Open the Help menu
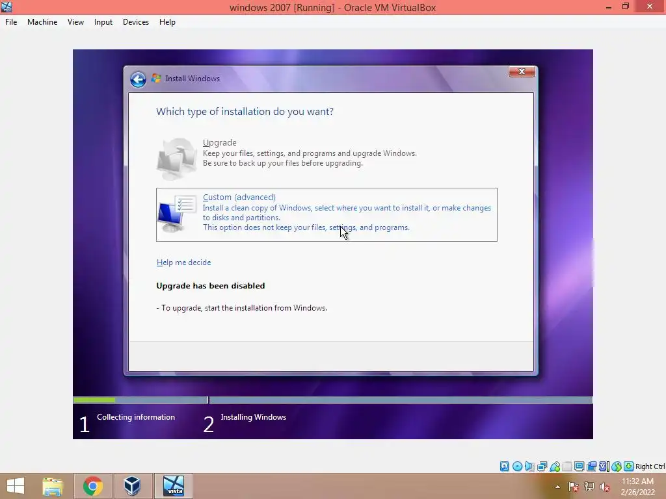Screen dimensions: 666x499 coord(167,22)
